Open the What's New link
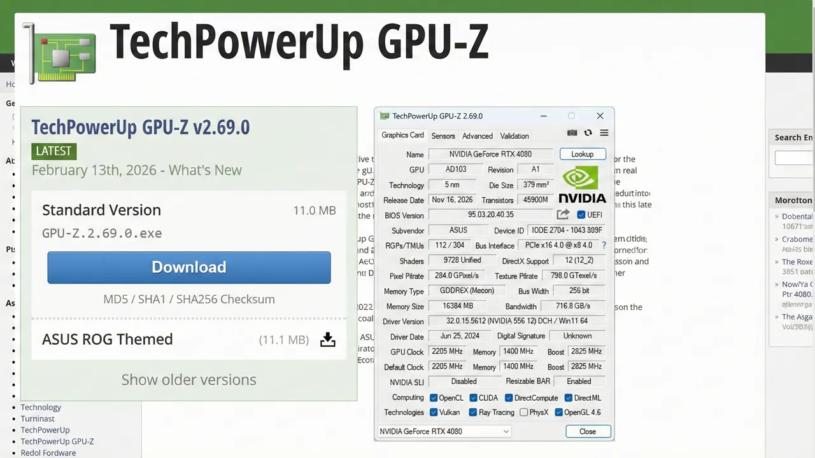815x458 pixels. (206, 170)
